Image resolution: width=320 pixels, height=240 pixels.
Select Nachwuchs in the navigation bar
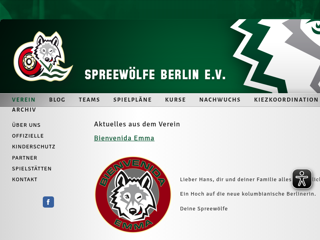(220, 100)
